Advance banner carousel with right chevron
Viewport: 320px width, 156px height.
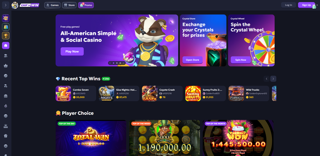click(x=124, y=63)
